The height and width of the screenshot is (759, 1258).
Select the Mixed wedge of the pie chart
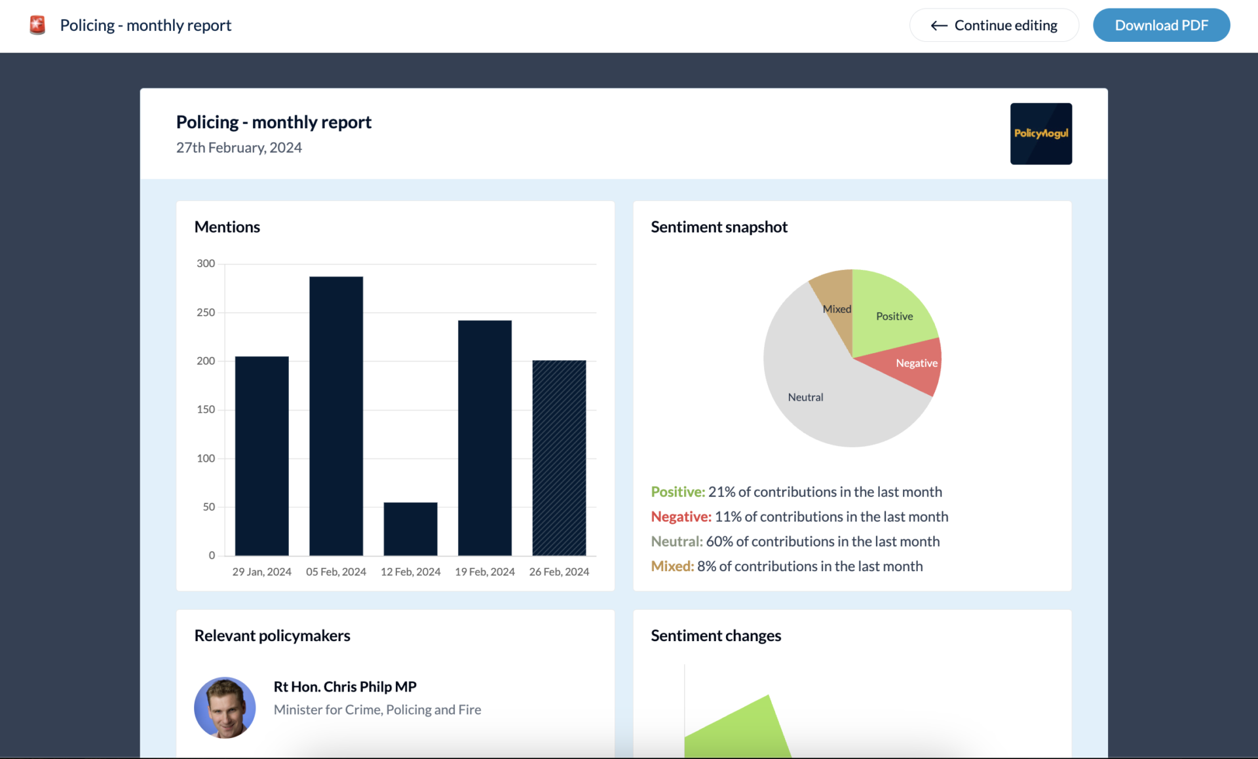pos(836,308)
